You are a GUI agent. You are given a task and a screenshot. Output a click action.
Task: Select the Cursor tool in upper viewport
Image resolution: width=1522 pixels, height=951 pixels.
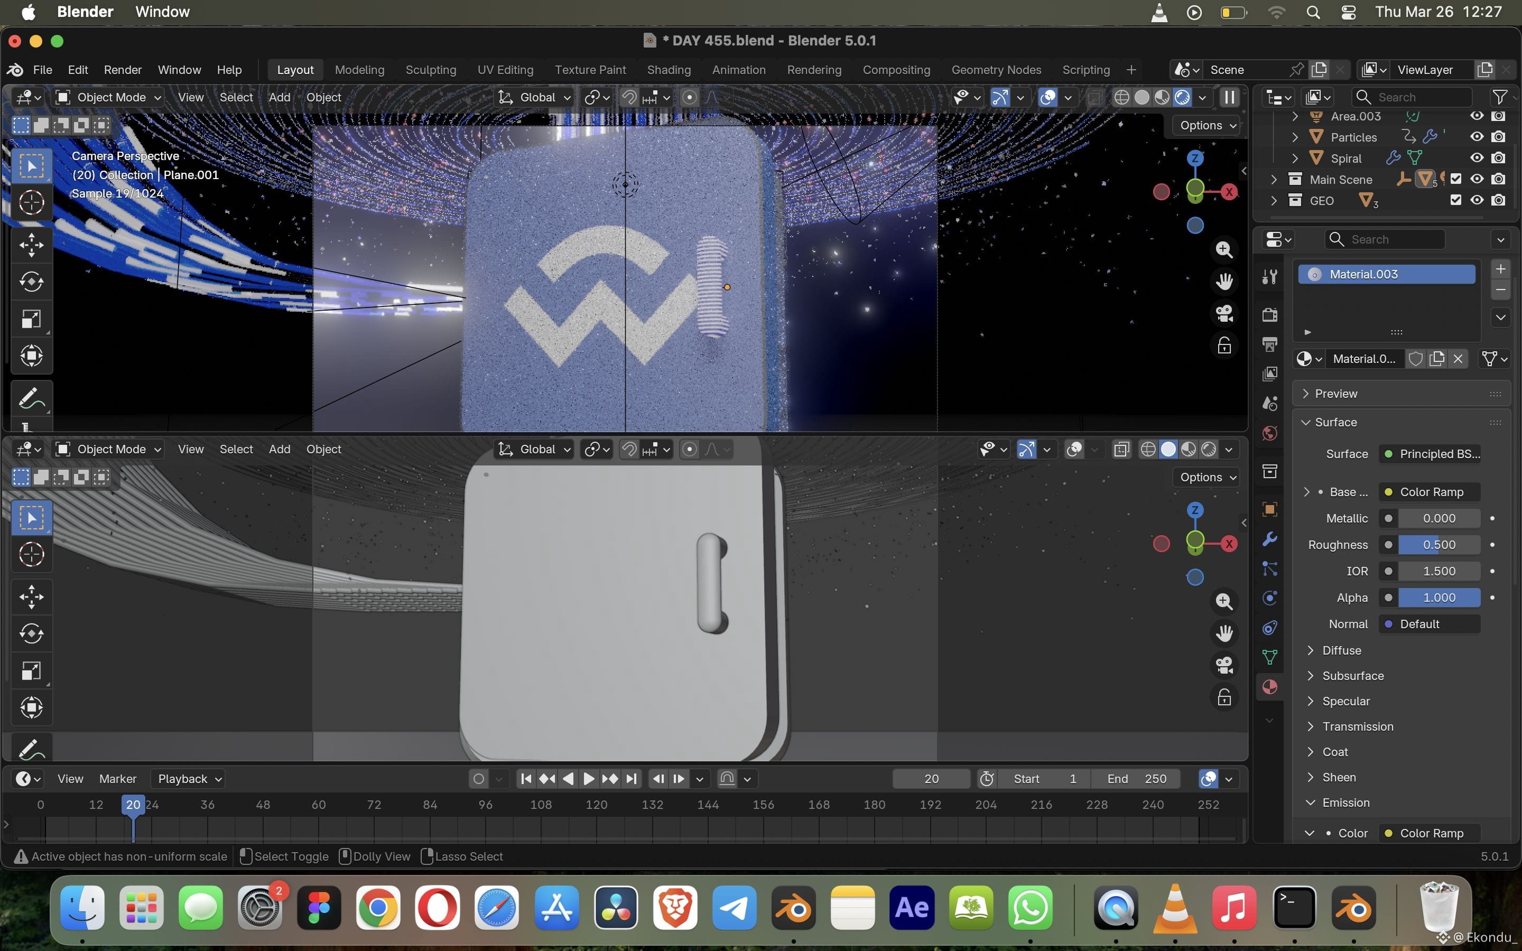32,202
